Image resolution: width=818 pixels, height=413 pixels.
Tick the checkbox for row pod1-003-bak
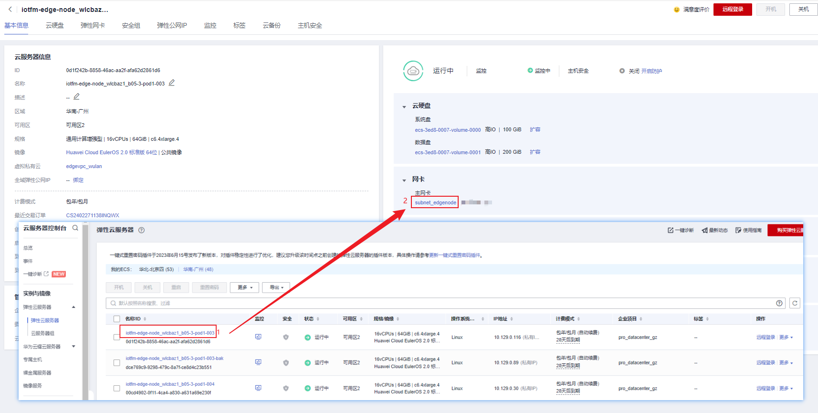coord(116,362)
